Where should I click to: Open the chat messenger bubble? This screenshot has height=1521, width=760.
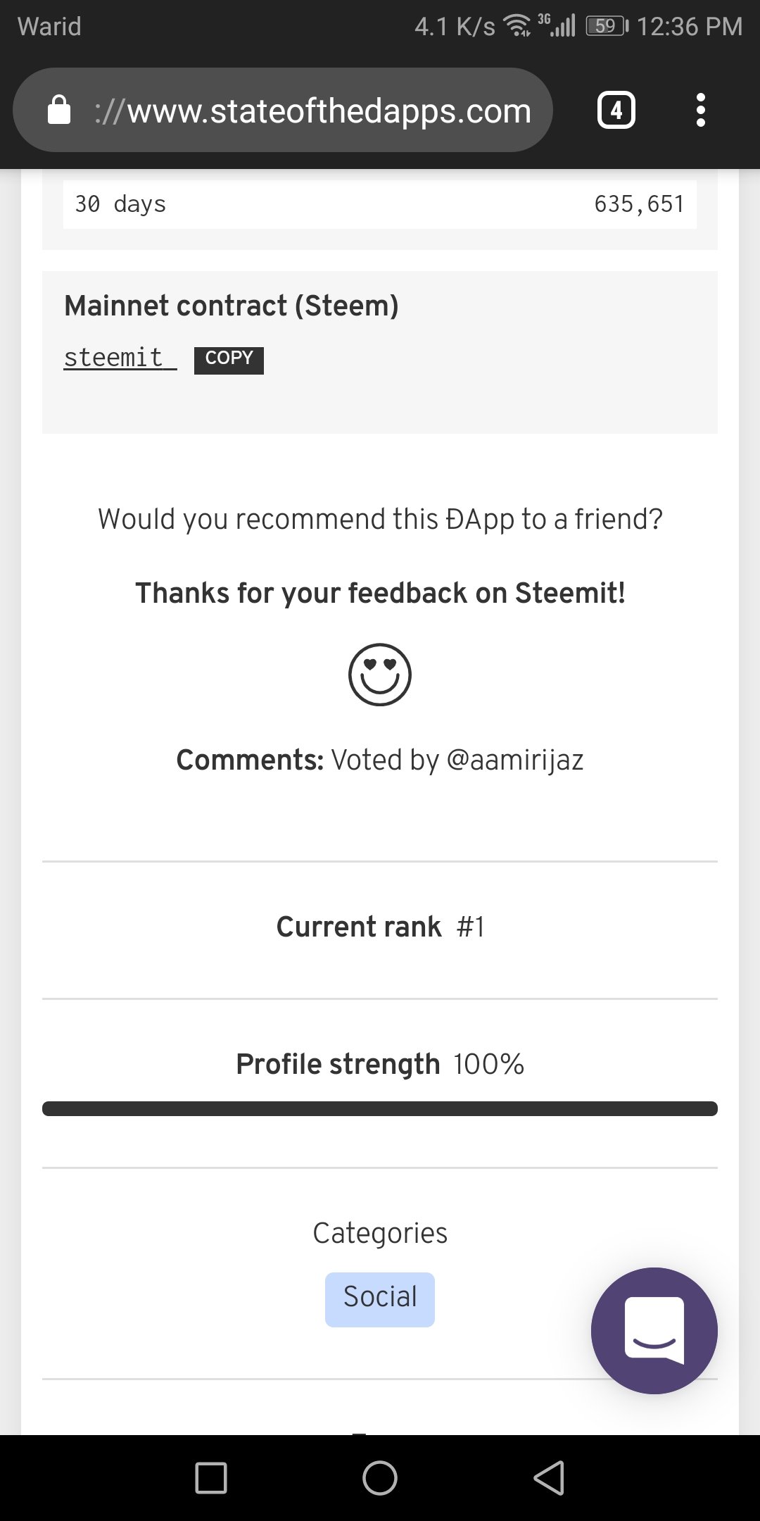[654, 1330]
